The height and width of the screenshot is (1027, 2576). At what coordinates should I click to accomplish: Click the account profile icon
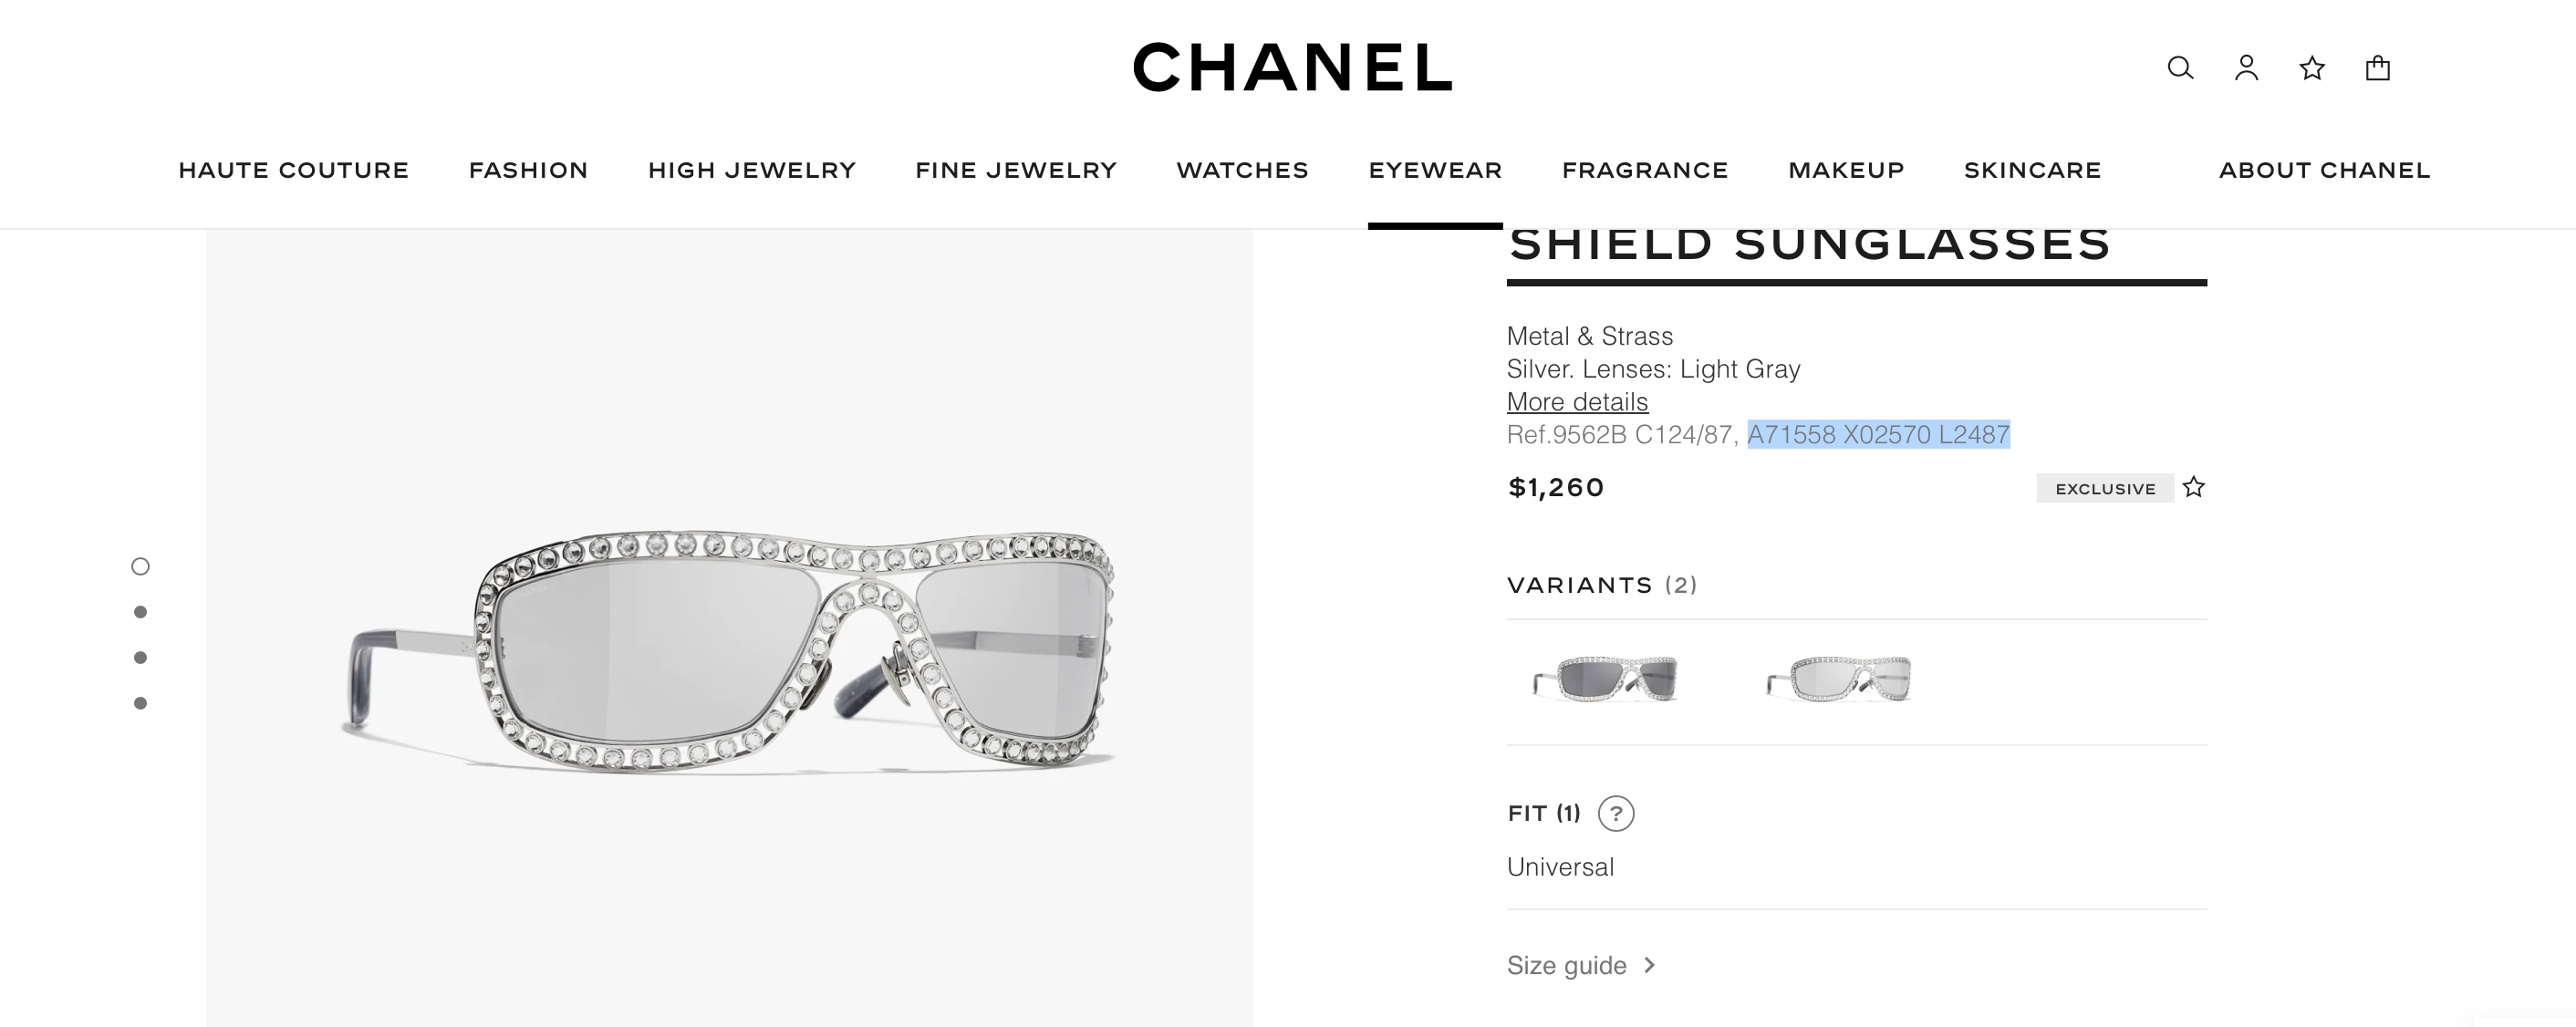pyautogui.click(x=2246, y=68)
